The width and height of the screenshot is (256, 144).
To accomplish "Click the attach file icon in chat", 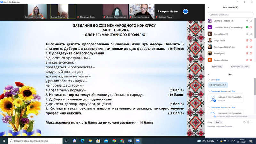I will coord(244,122).
